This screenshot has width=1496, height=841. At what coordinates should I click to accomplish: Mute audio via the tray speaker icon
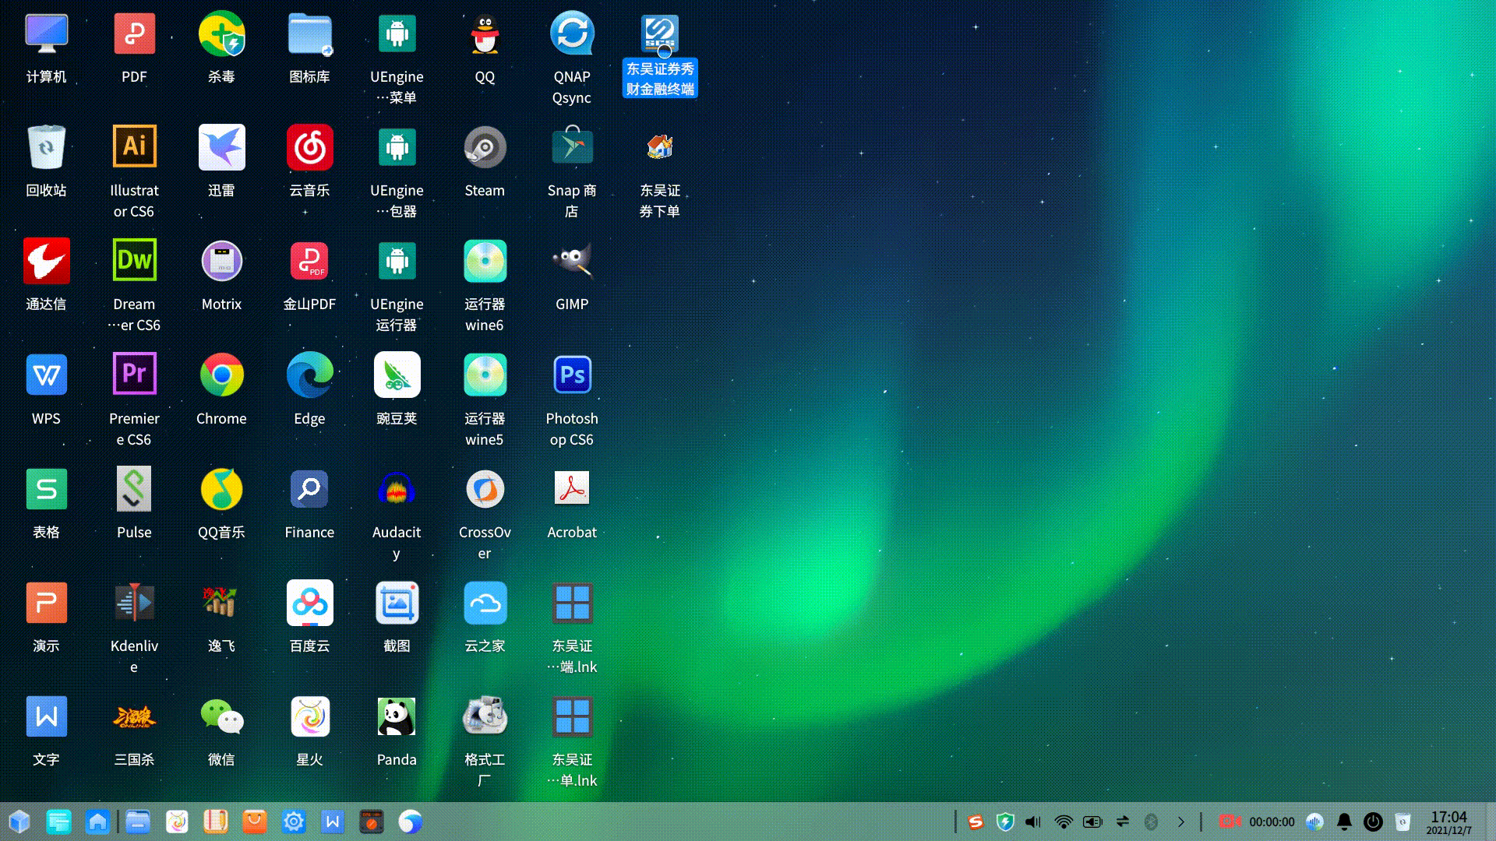point(1032,822)
